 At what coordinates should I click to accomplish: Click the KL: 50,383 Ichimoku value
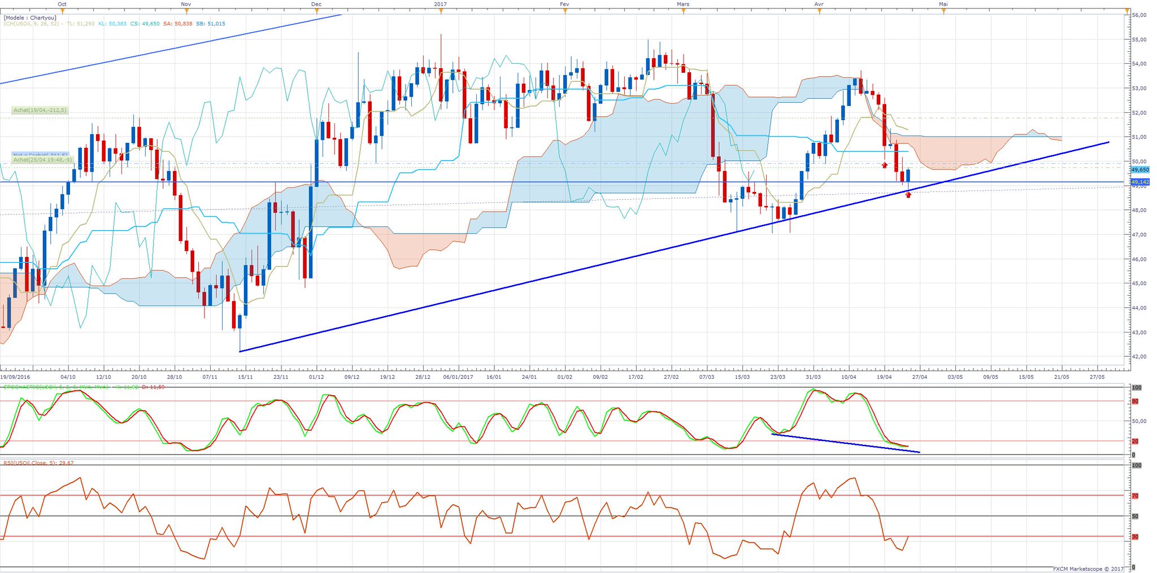coord(112,24)
